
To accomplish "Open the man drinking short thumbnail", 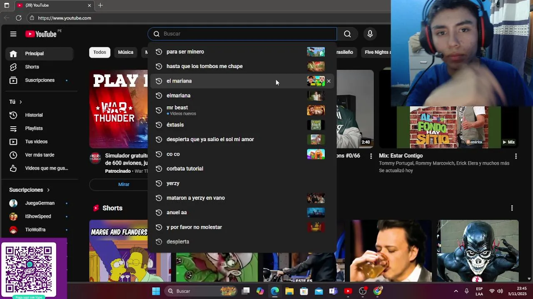I will pos(391,251).
